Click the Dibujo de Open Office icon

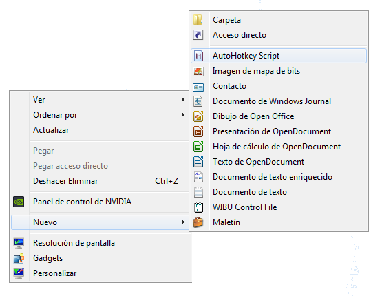point(198,116)
